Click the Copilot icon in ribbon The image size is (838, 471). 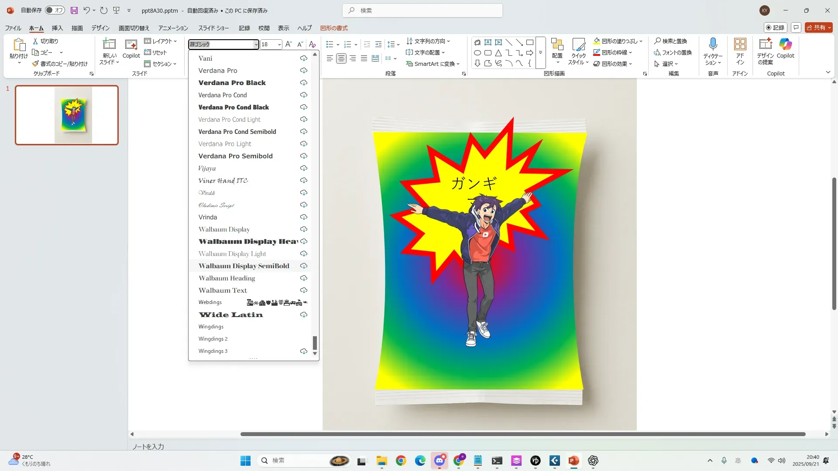point(785,44)
